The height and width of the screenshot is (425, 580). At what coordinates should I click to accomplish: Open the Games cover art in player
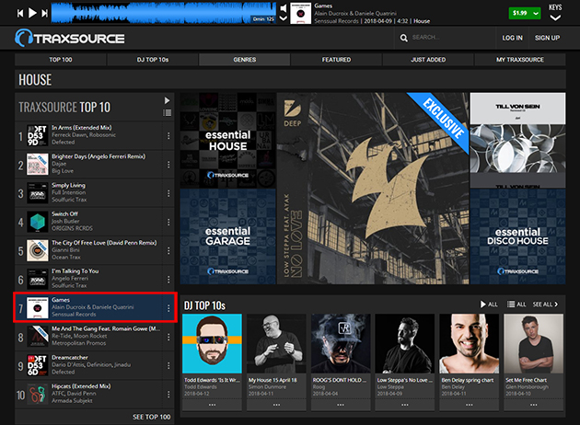click(x=301, y=13)
